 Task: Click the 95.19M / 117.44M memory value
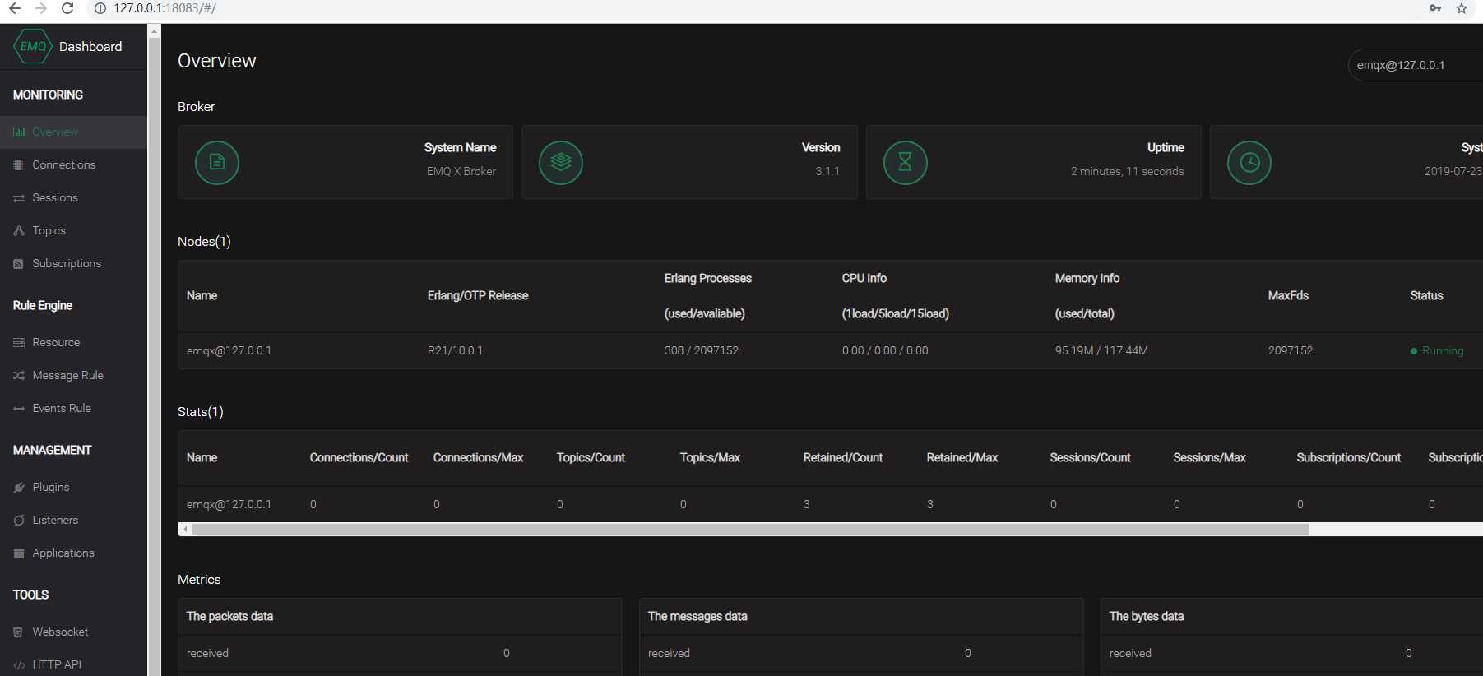pos(1101,350)
